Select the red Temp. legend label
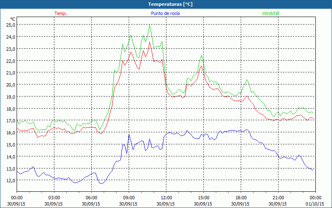This screenshot has width=332, height=208. click(61, 13)
